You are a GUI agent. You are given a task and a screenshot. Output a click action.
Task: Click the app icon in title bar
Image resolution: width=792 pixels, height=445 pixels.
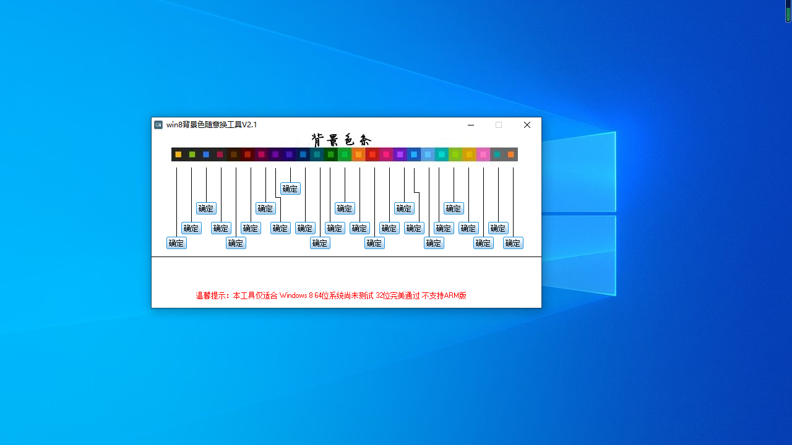[158, 125]
